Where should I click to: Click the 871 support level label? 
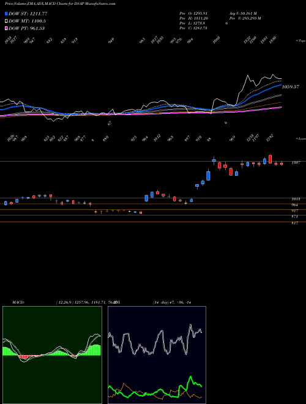coord(294,217)
